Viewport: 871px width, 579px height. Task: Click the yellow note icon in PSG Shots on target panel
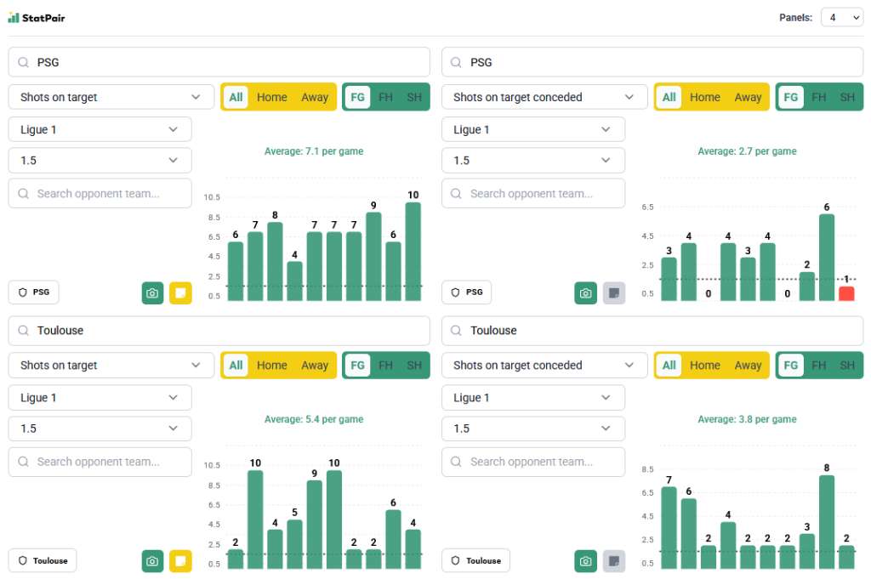tap(180, 292)
